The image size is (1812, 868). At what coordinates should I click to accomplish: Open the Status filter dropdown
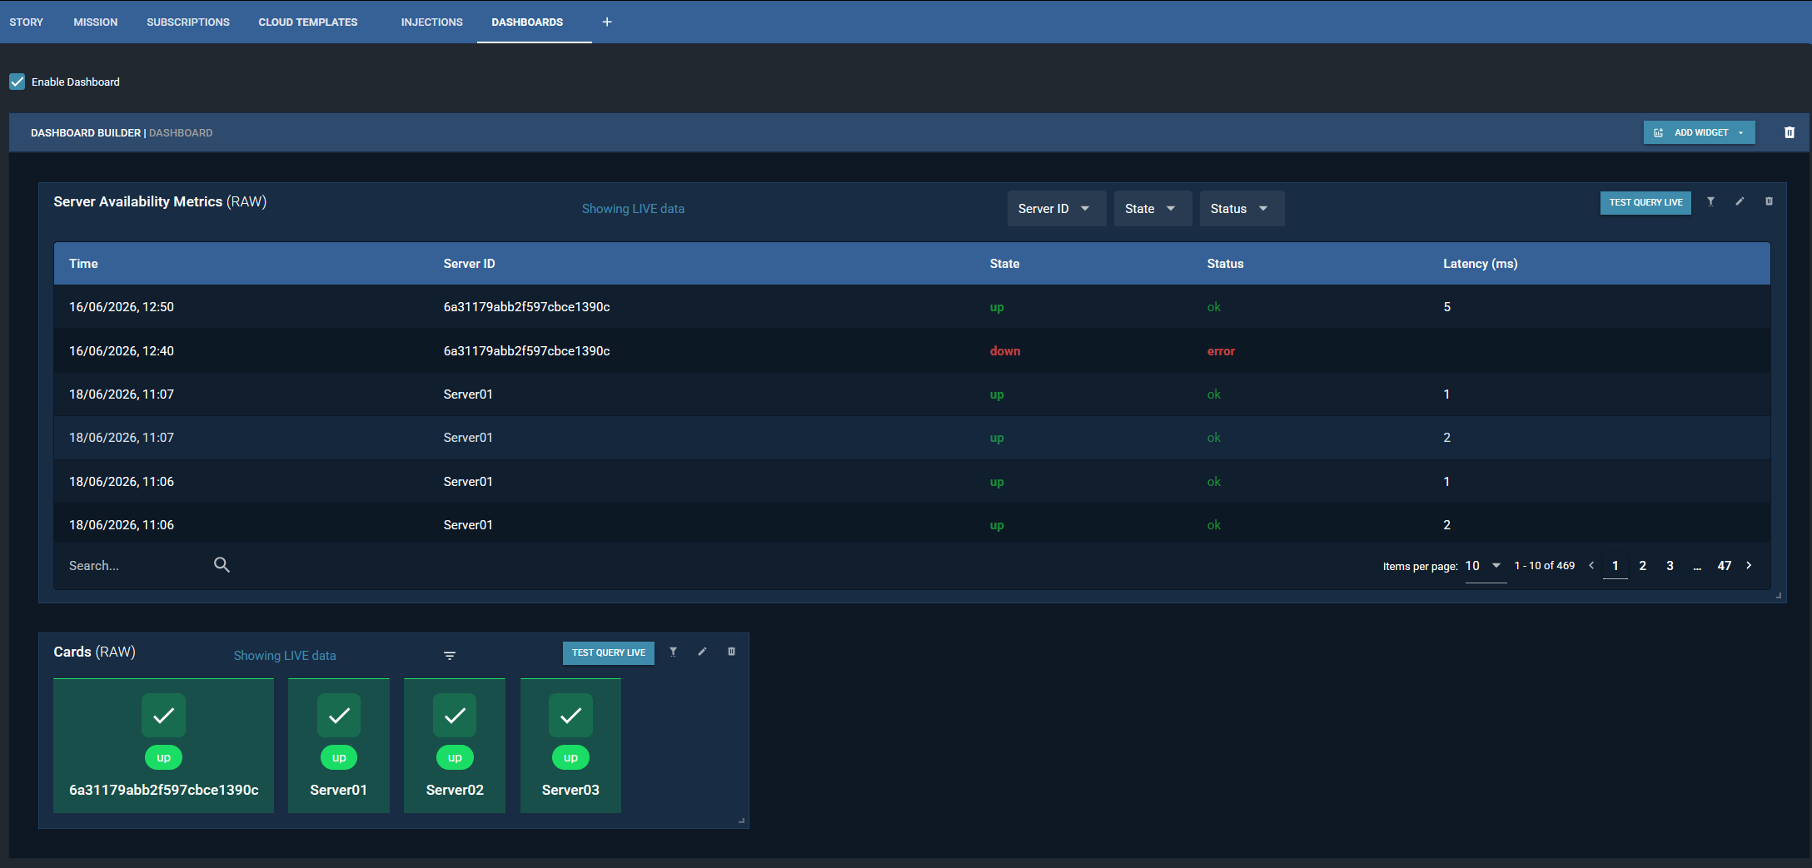[x=1242, y=209]
